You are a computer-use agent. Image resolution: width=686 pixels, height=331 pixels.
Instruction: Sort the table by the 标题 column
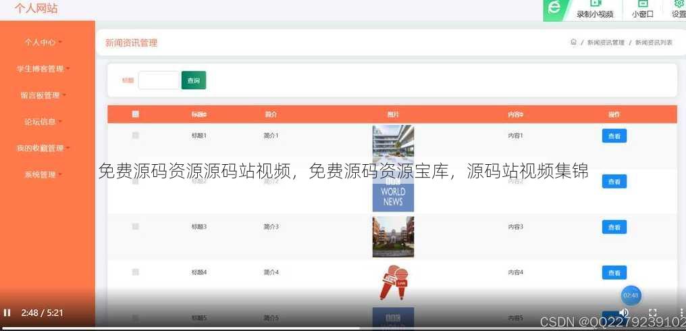pyautogui.click(x=199, y=114)
